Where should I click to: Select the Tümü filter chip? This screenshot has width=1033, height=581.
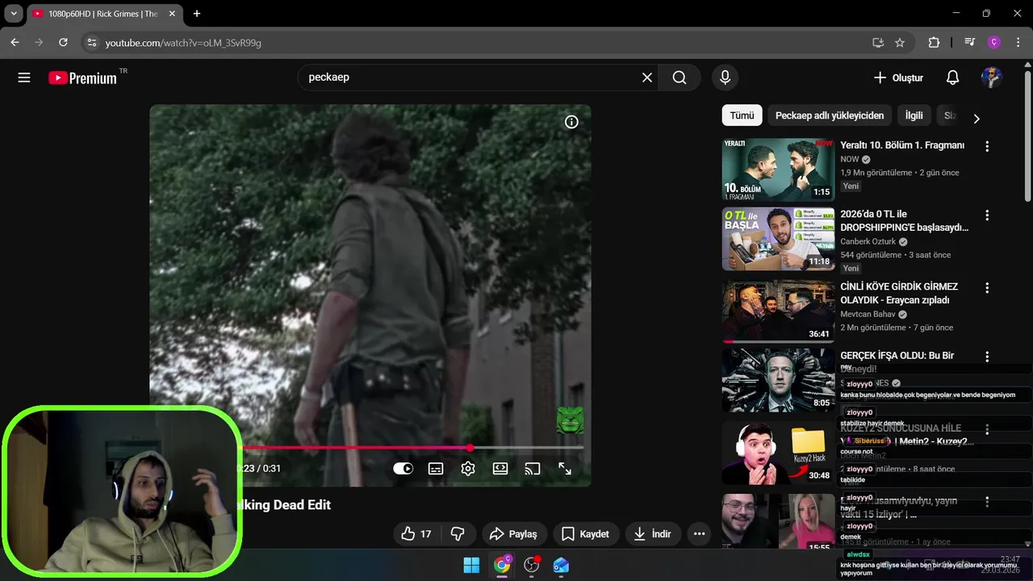click(x=742, y=115)
